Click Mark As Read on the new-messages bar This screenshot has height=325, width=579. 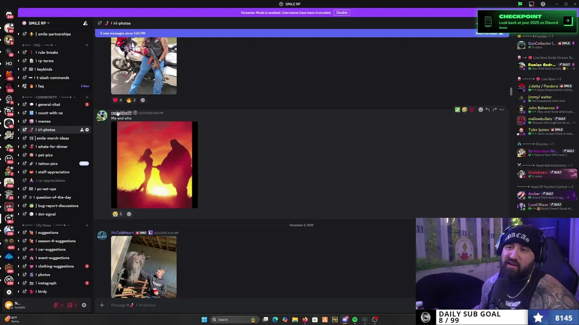tap(489, 33)
